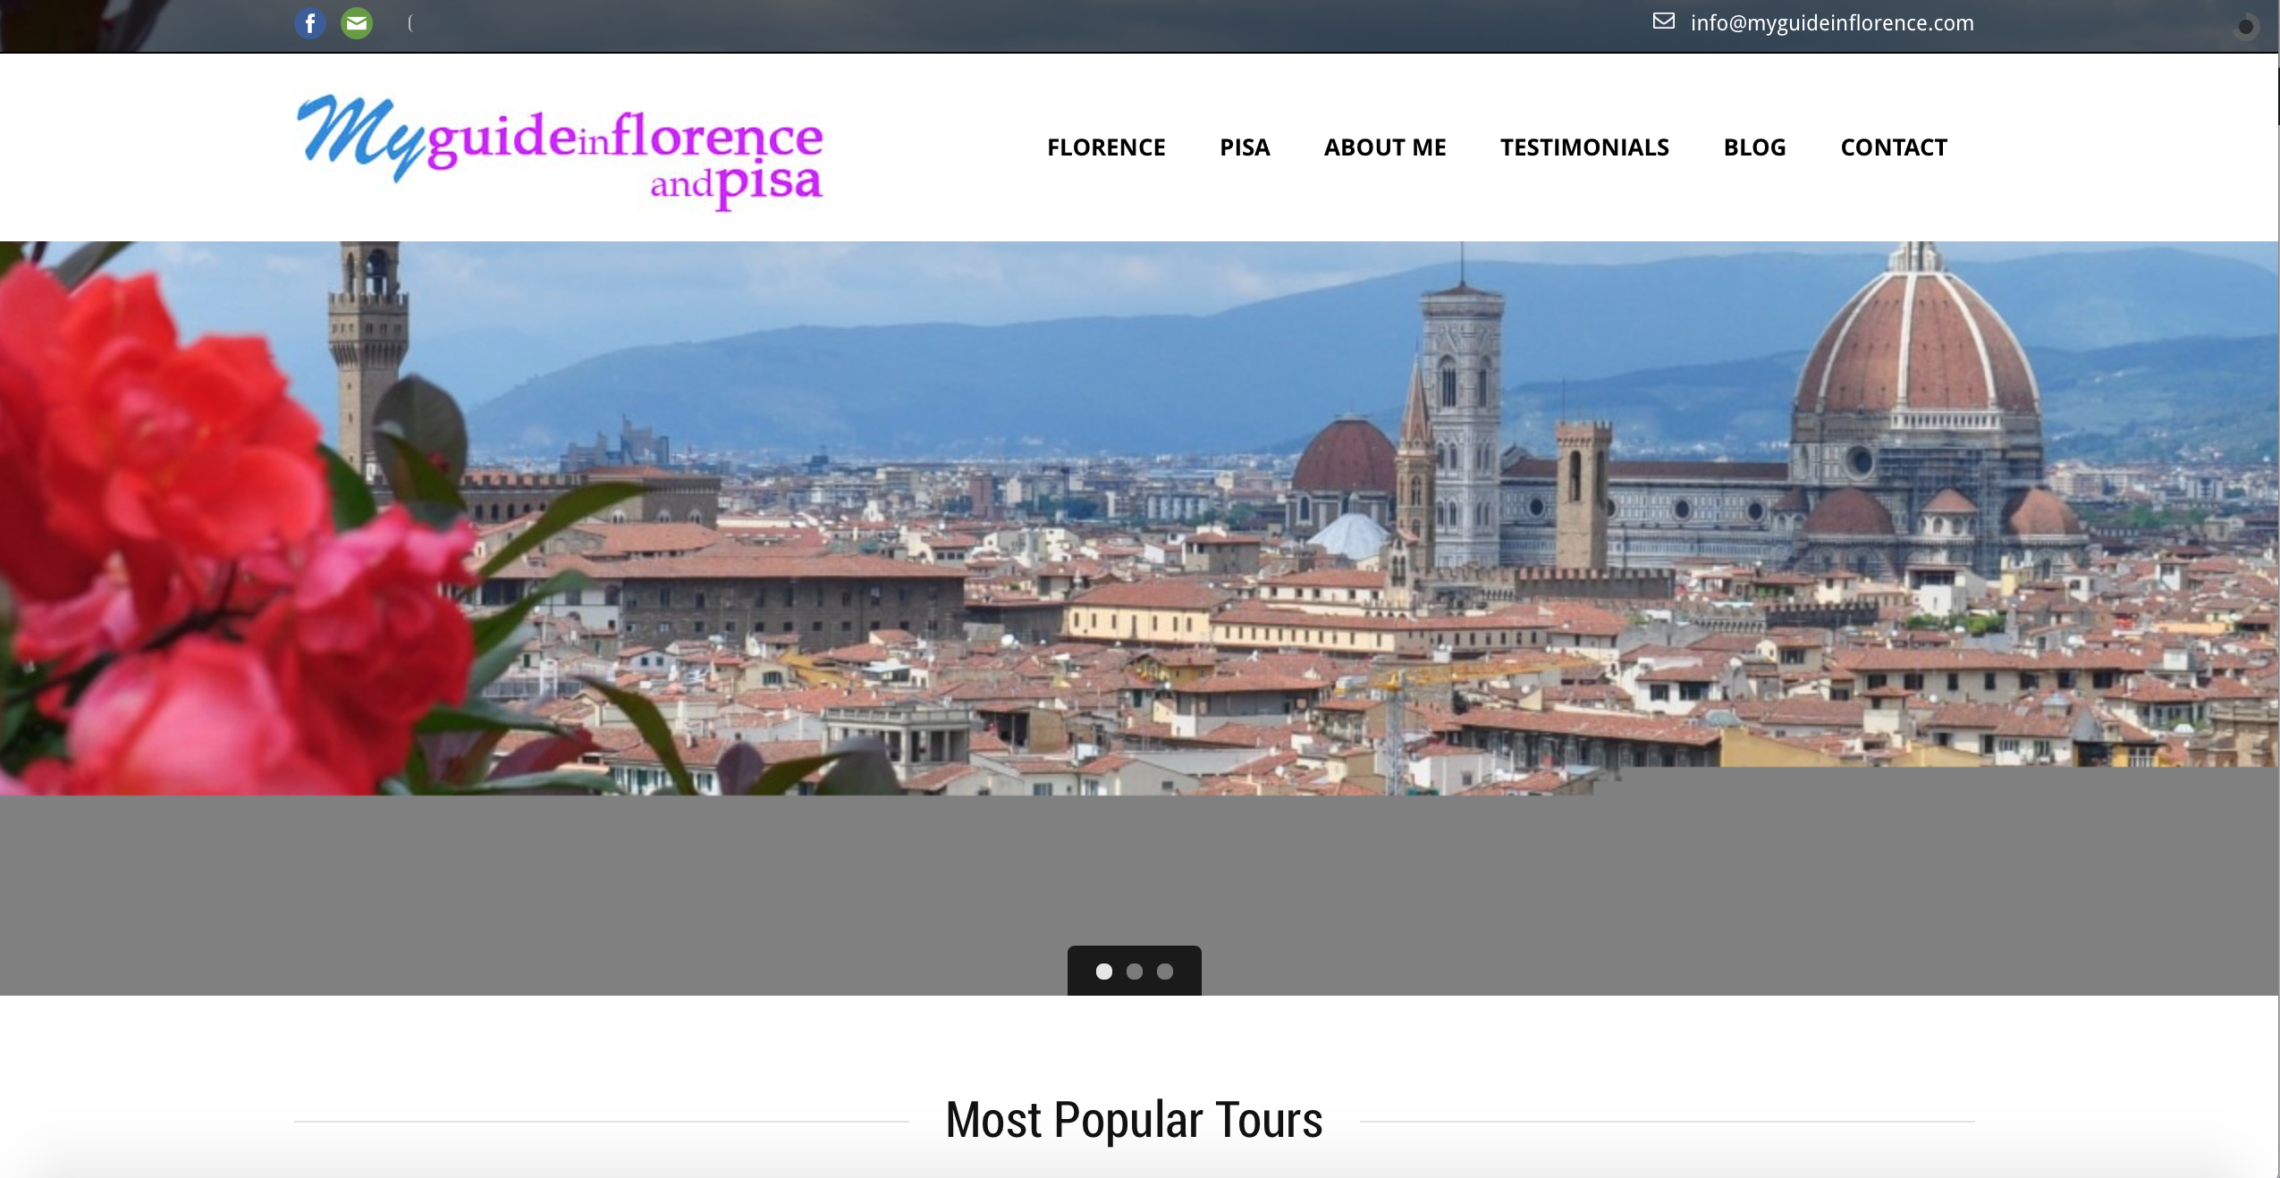
Task: Click the info@myguideinflorence.com email link
Action: 1832,23
